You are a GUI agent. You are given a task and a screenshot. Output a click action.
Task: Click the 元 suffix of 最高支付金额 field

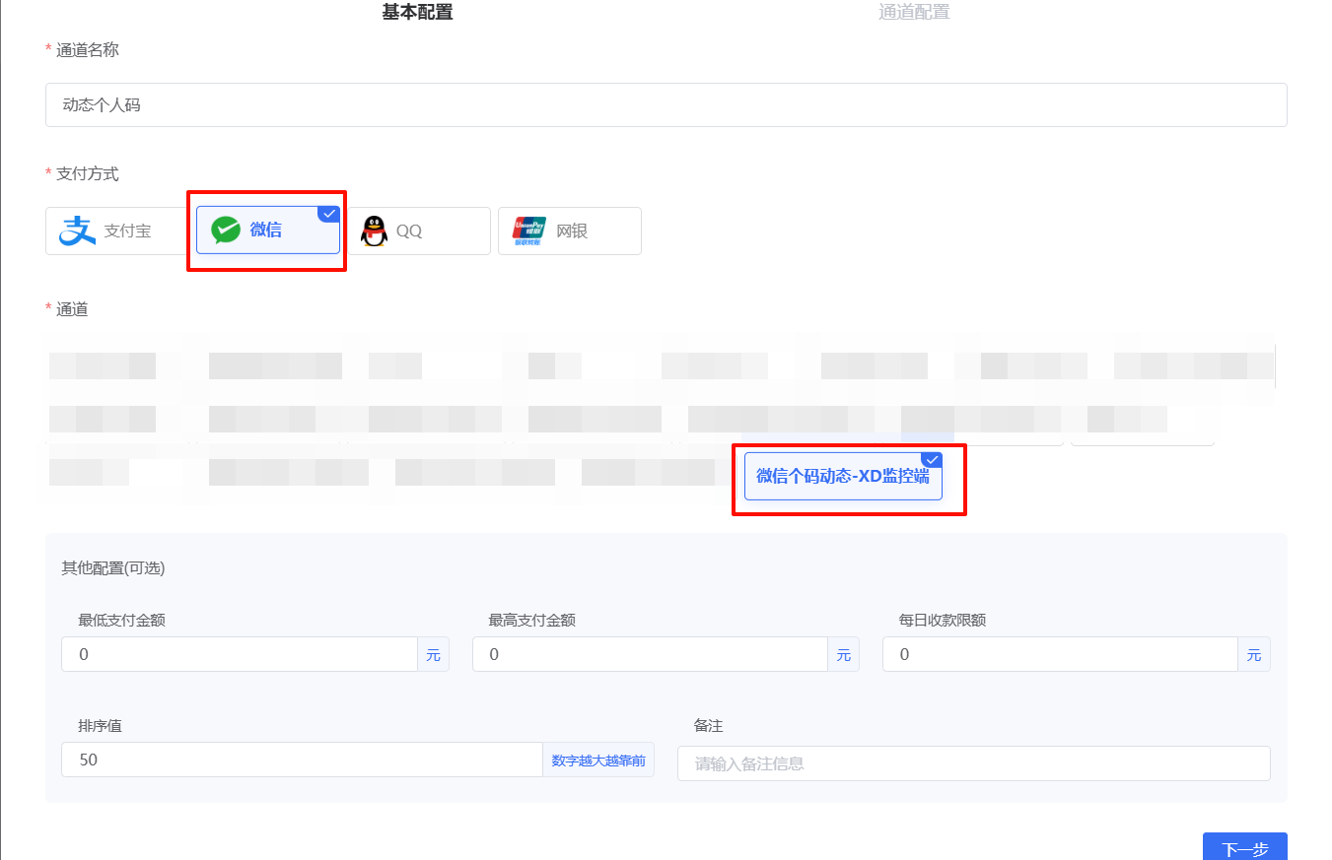click(843, 654)
